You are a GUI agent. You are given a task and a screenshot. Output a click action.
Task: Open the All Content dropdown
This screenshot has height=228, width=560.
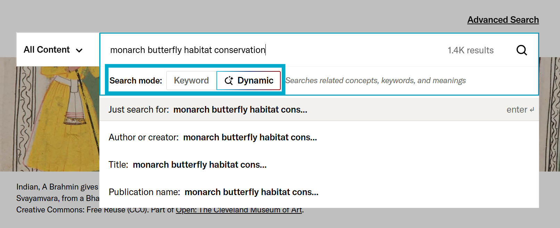(58, 50)
